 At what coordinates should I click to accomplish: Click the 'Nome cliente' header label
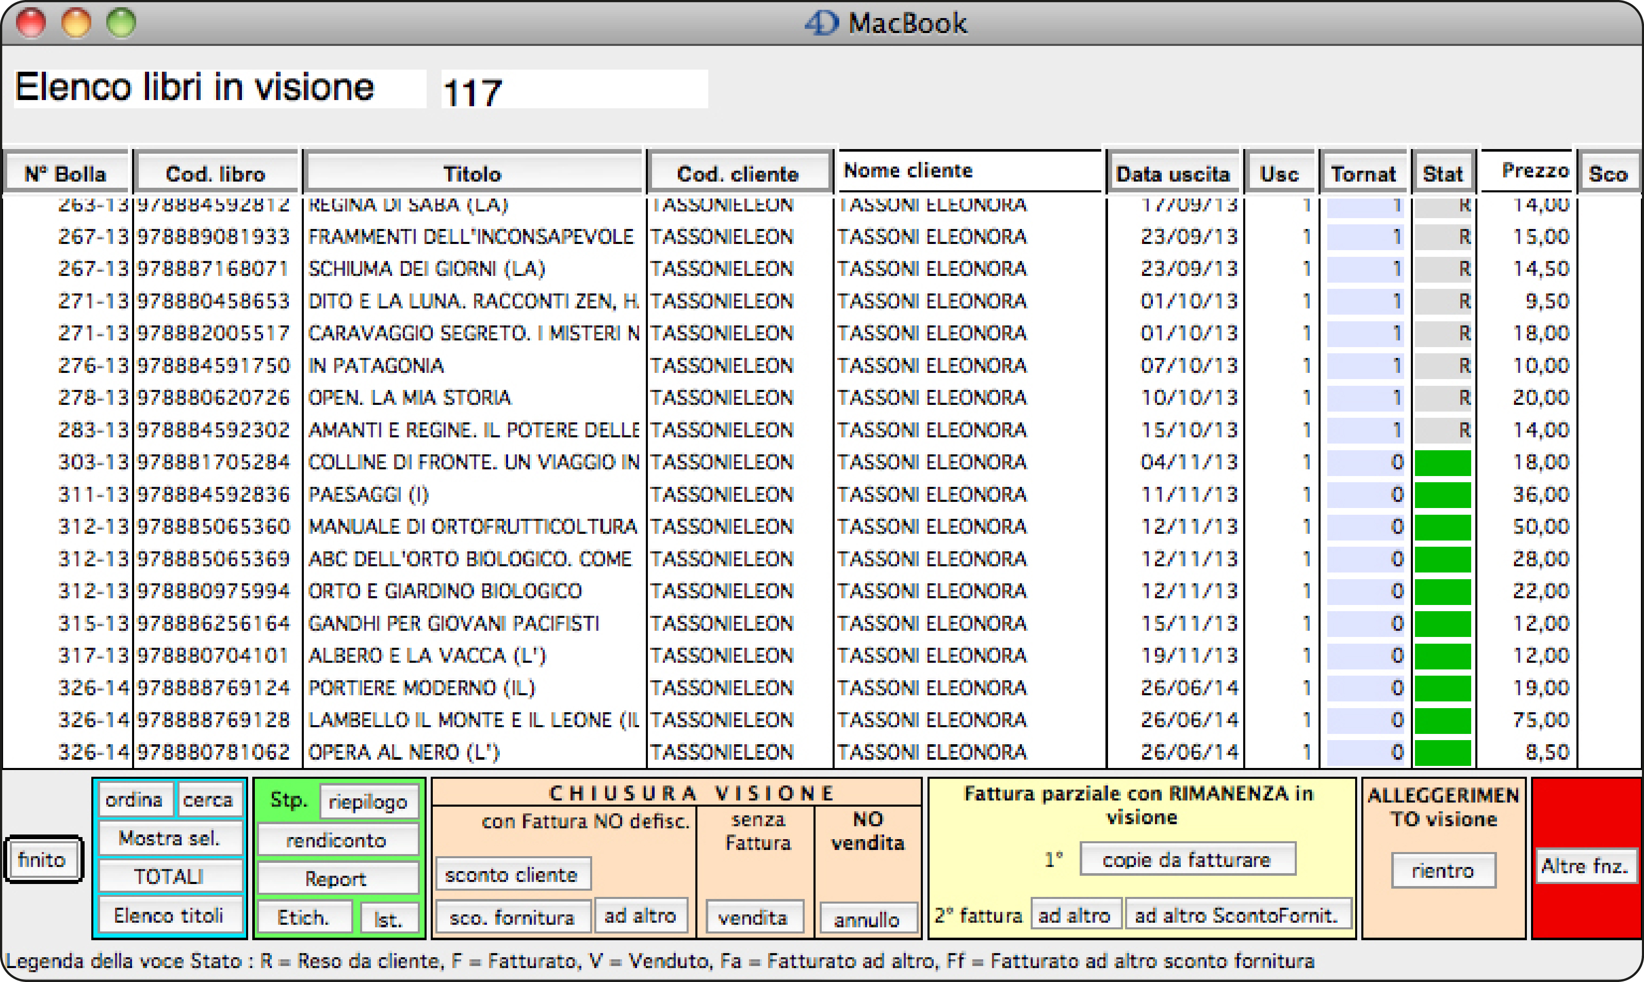909,170
